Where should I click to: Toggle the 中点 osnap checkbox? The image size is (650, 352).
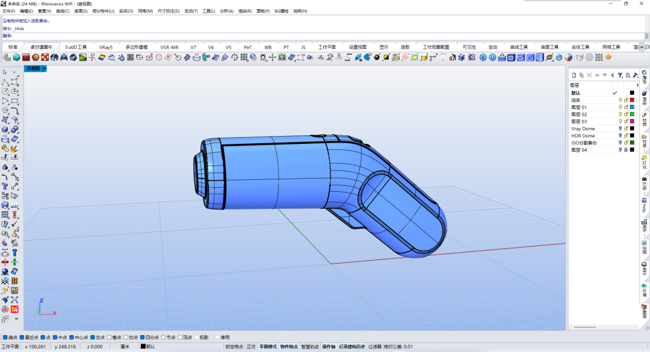(x=55, y=338)
